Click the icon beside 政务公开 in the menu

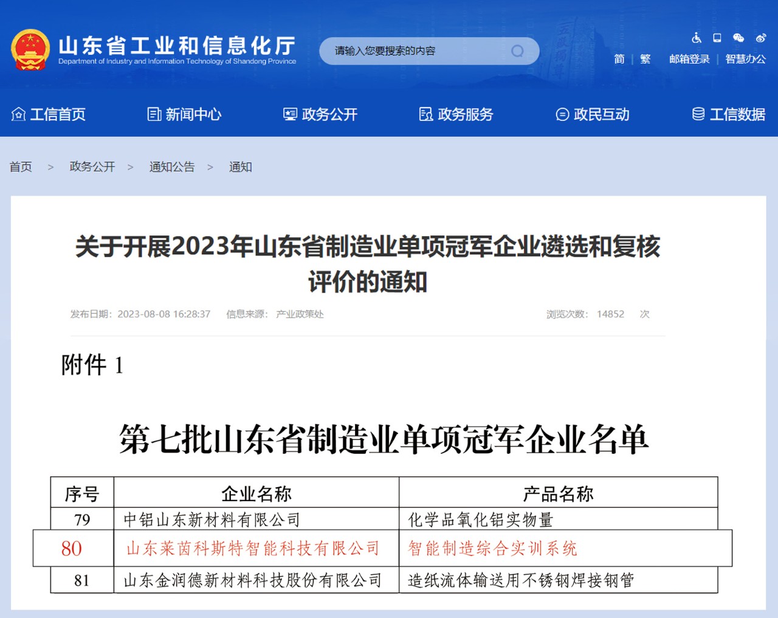(x=290, y=114)
